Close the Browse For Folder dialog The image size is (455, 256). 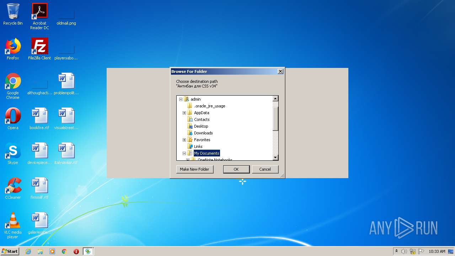(x=280, y=71)
